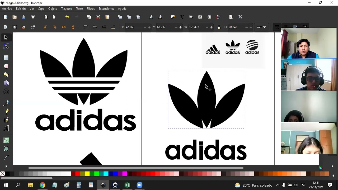The width and height of the screenshot is (338, 190).
Task: Click Select all objects icon
Action: [6, 27]
